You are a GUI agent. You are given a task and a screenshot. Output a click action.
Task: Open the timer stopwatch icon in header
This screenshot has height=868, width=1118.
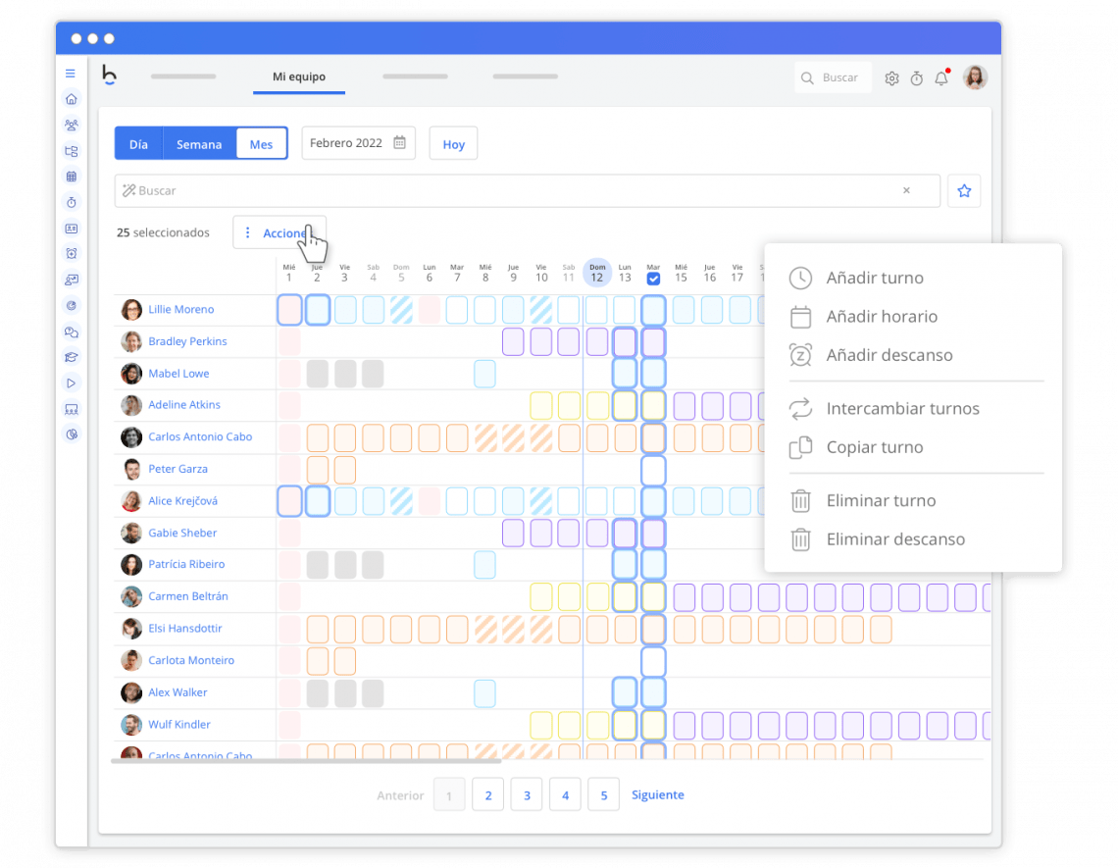click(x=917, y=78)
